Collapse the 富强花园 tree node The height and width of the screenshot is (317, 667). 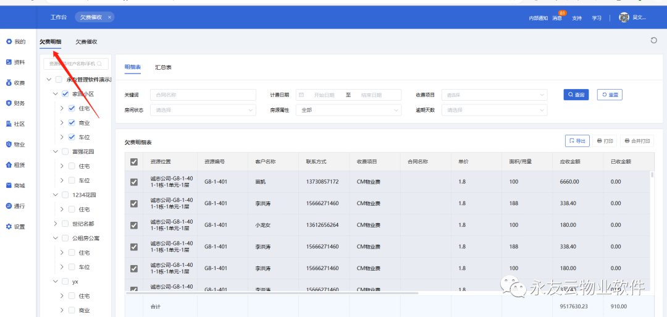coord(56,151)
